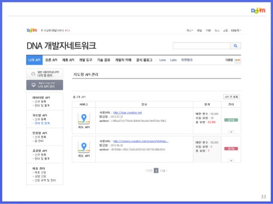Viewport: 273px width, 204px height.
Task: Click 제휴 신청 under 제휴 센터
Action: pyautogui.click(x=39, y=172)
